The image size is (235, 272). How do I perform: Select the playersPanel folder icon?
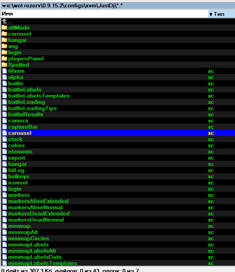point(5,59)
